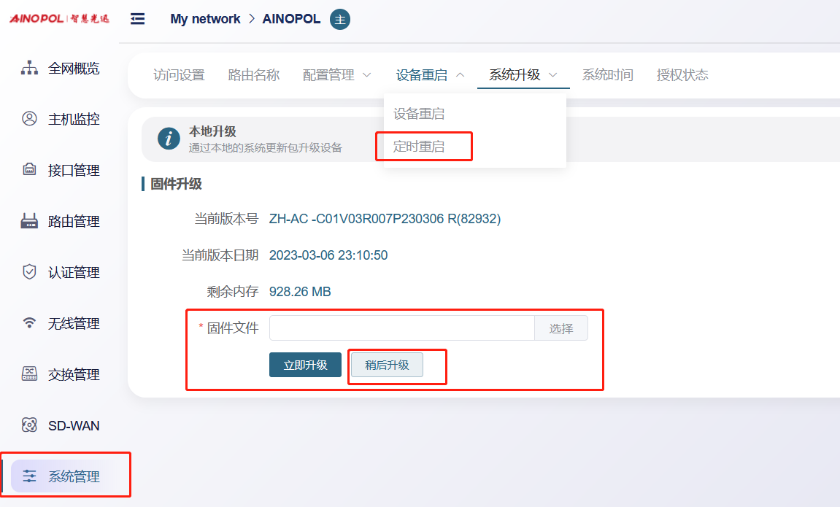Click the 交换管理 switch icon
840x507 pixels.
tap(29, 374)
